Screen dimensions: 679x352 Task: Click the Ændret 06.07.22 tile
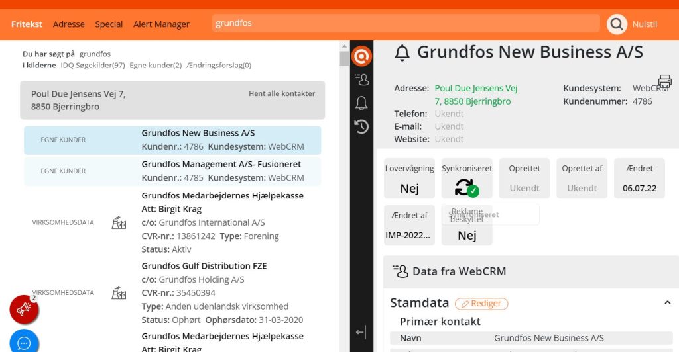click(x=639, y=179)
